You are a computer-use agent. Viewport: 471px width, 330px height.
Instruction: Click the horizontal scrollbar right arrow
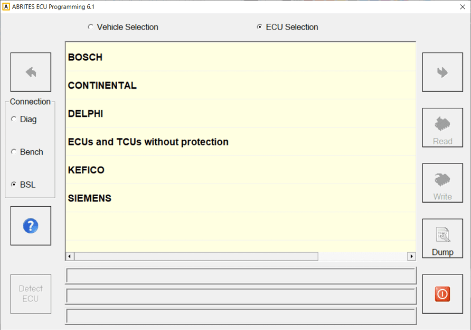pyautogui.click(x=411, y=256)
